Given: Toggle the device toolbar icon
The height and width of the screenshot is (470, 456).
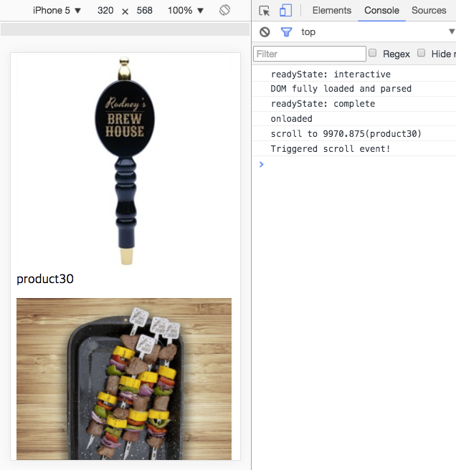Looking at the screenshot, I should tap(285, 11).
